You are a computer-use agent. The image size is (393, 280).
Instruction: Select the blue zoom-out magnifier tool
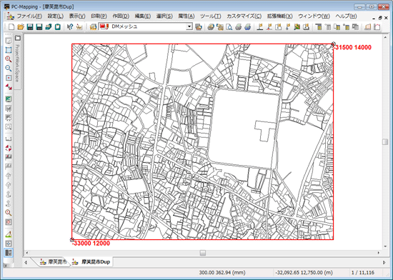pos(9,69)
